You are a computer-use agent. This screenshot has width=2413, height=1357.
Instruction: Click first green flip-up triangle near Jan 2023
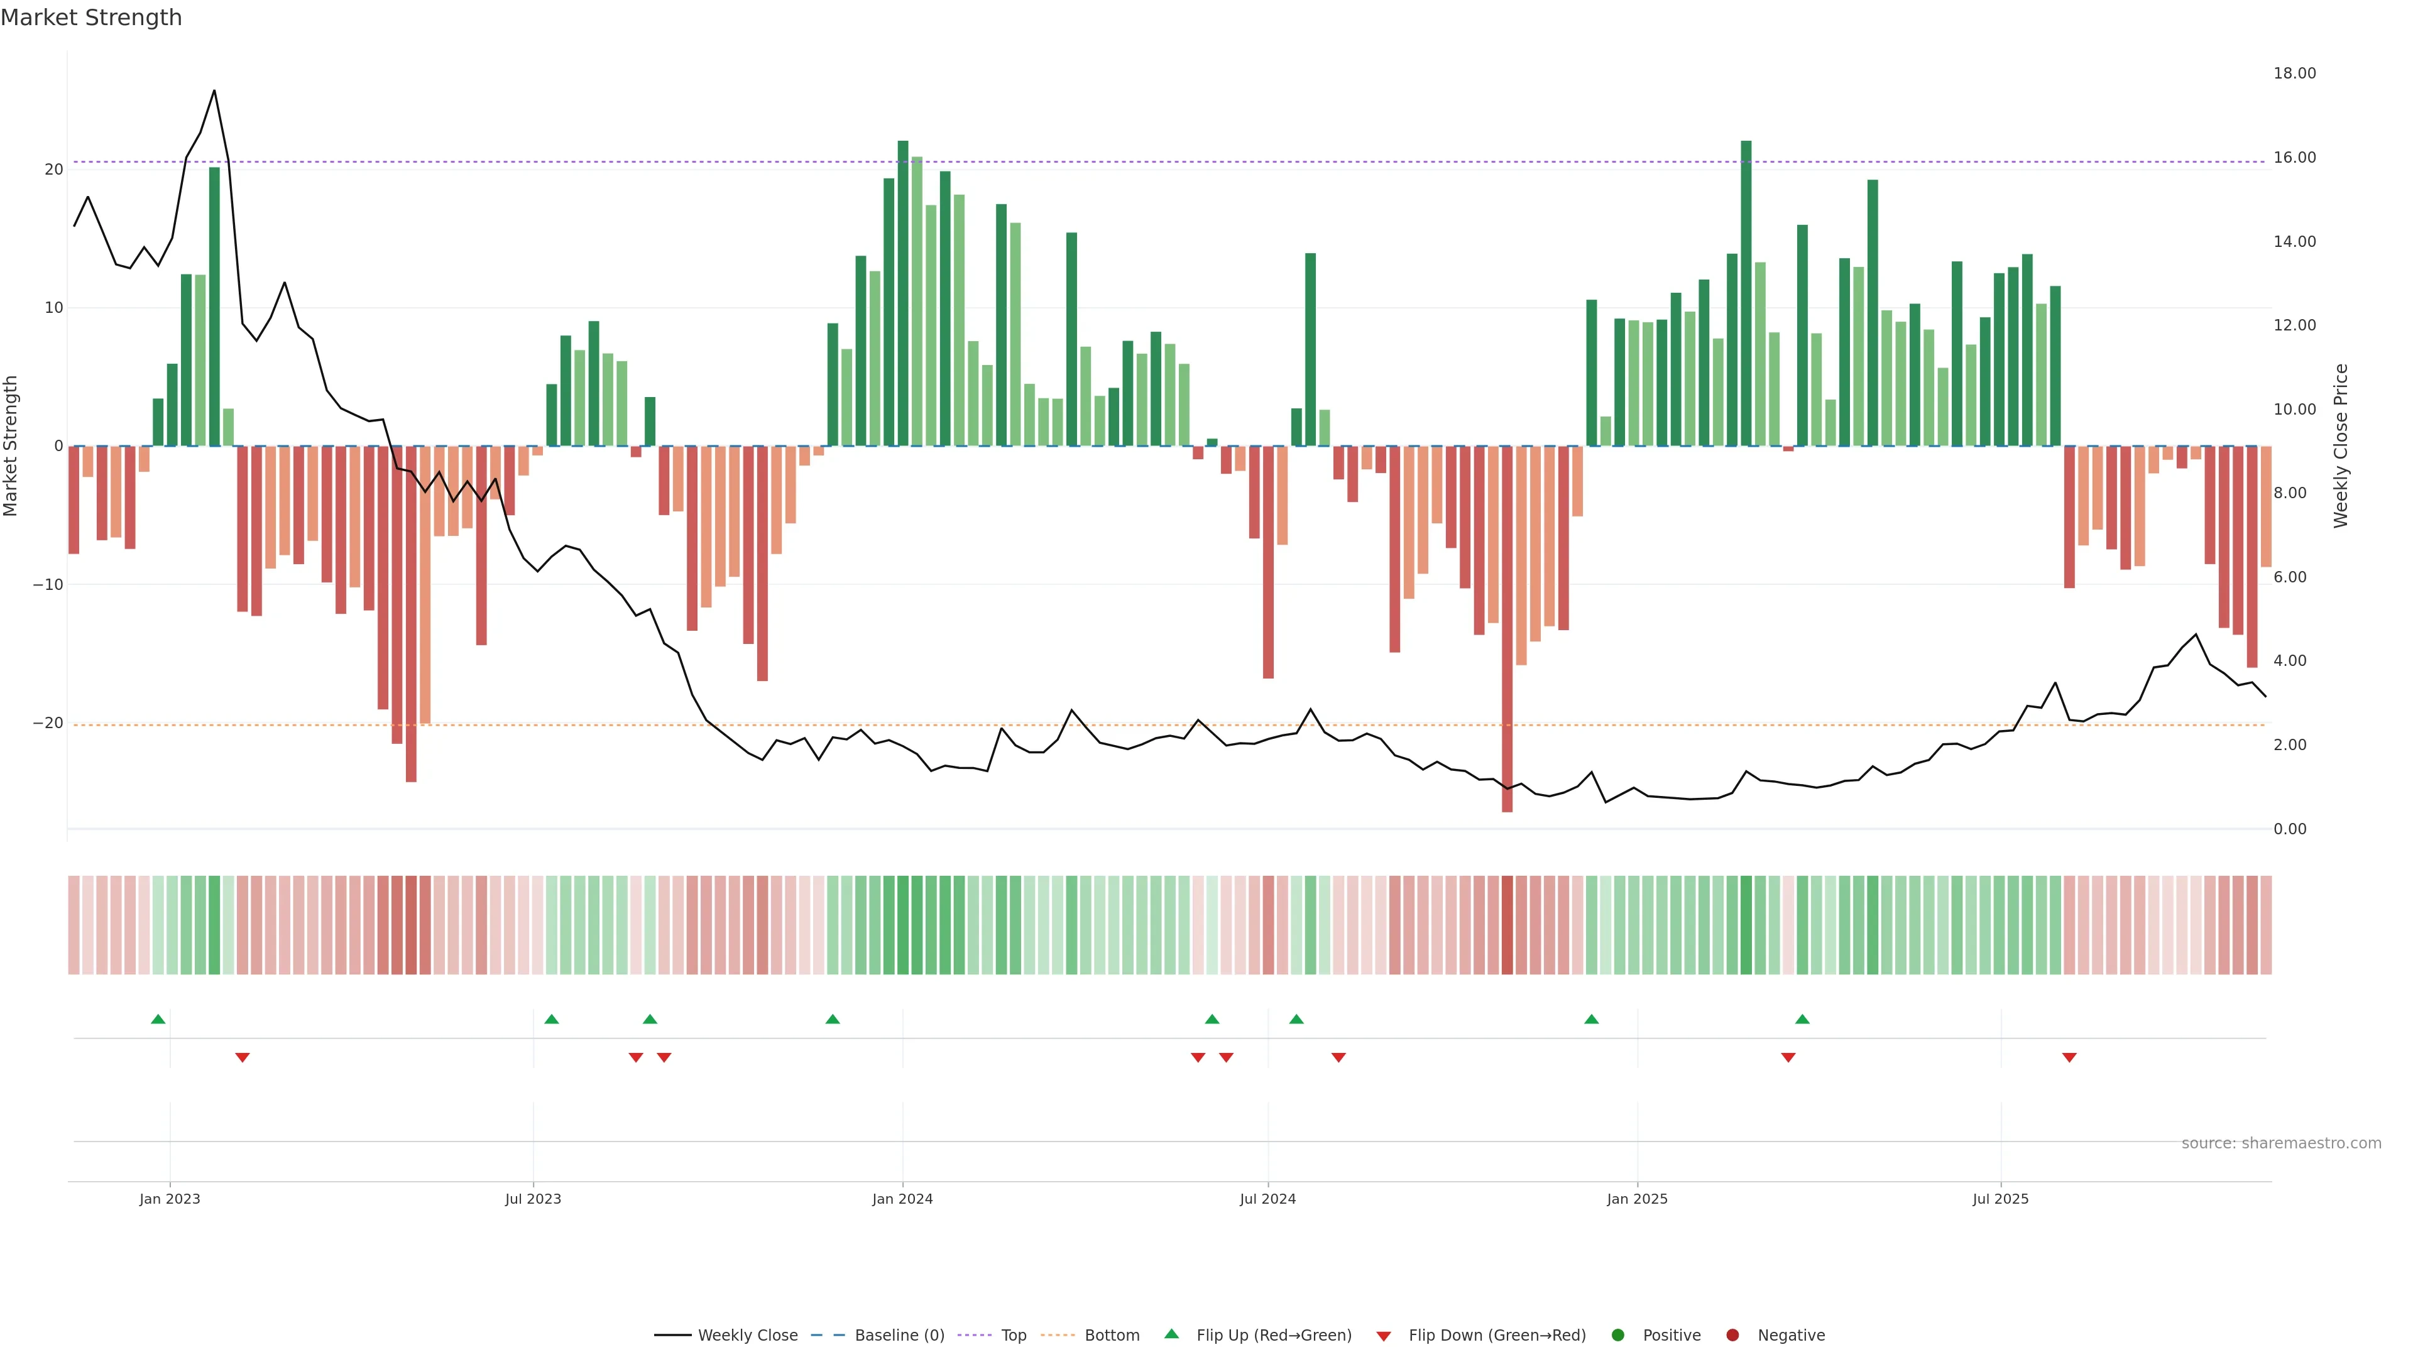click(x=158, y=1019)
